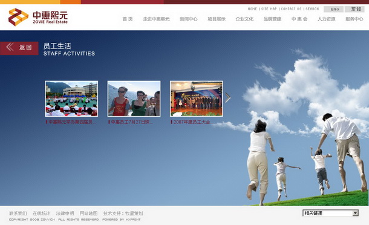Click the ZOVIE Real Estate logo
Viewport: 369px width, 225px height.
point(38,17)
